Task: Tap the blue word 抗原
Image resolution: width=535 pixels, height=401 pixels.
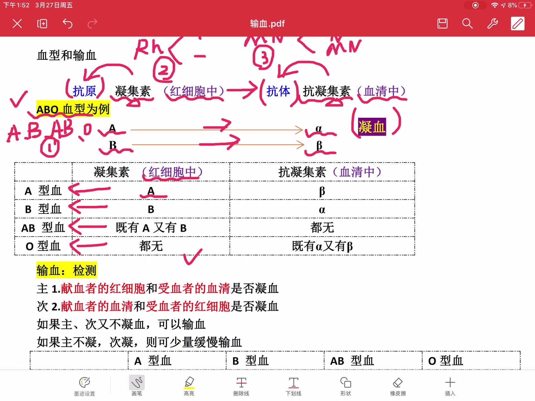Action: (84, 91)
